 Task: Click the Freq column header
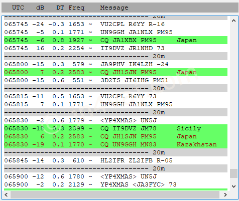pyautogui.click(x=76, y=8)
